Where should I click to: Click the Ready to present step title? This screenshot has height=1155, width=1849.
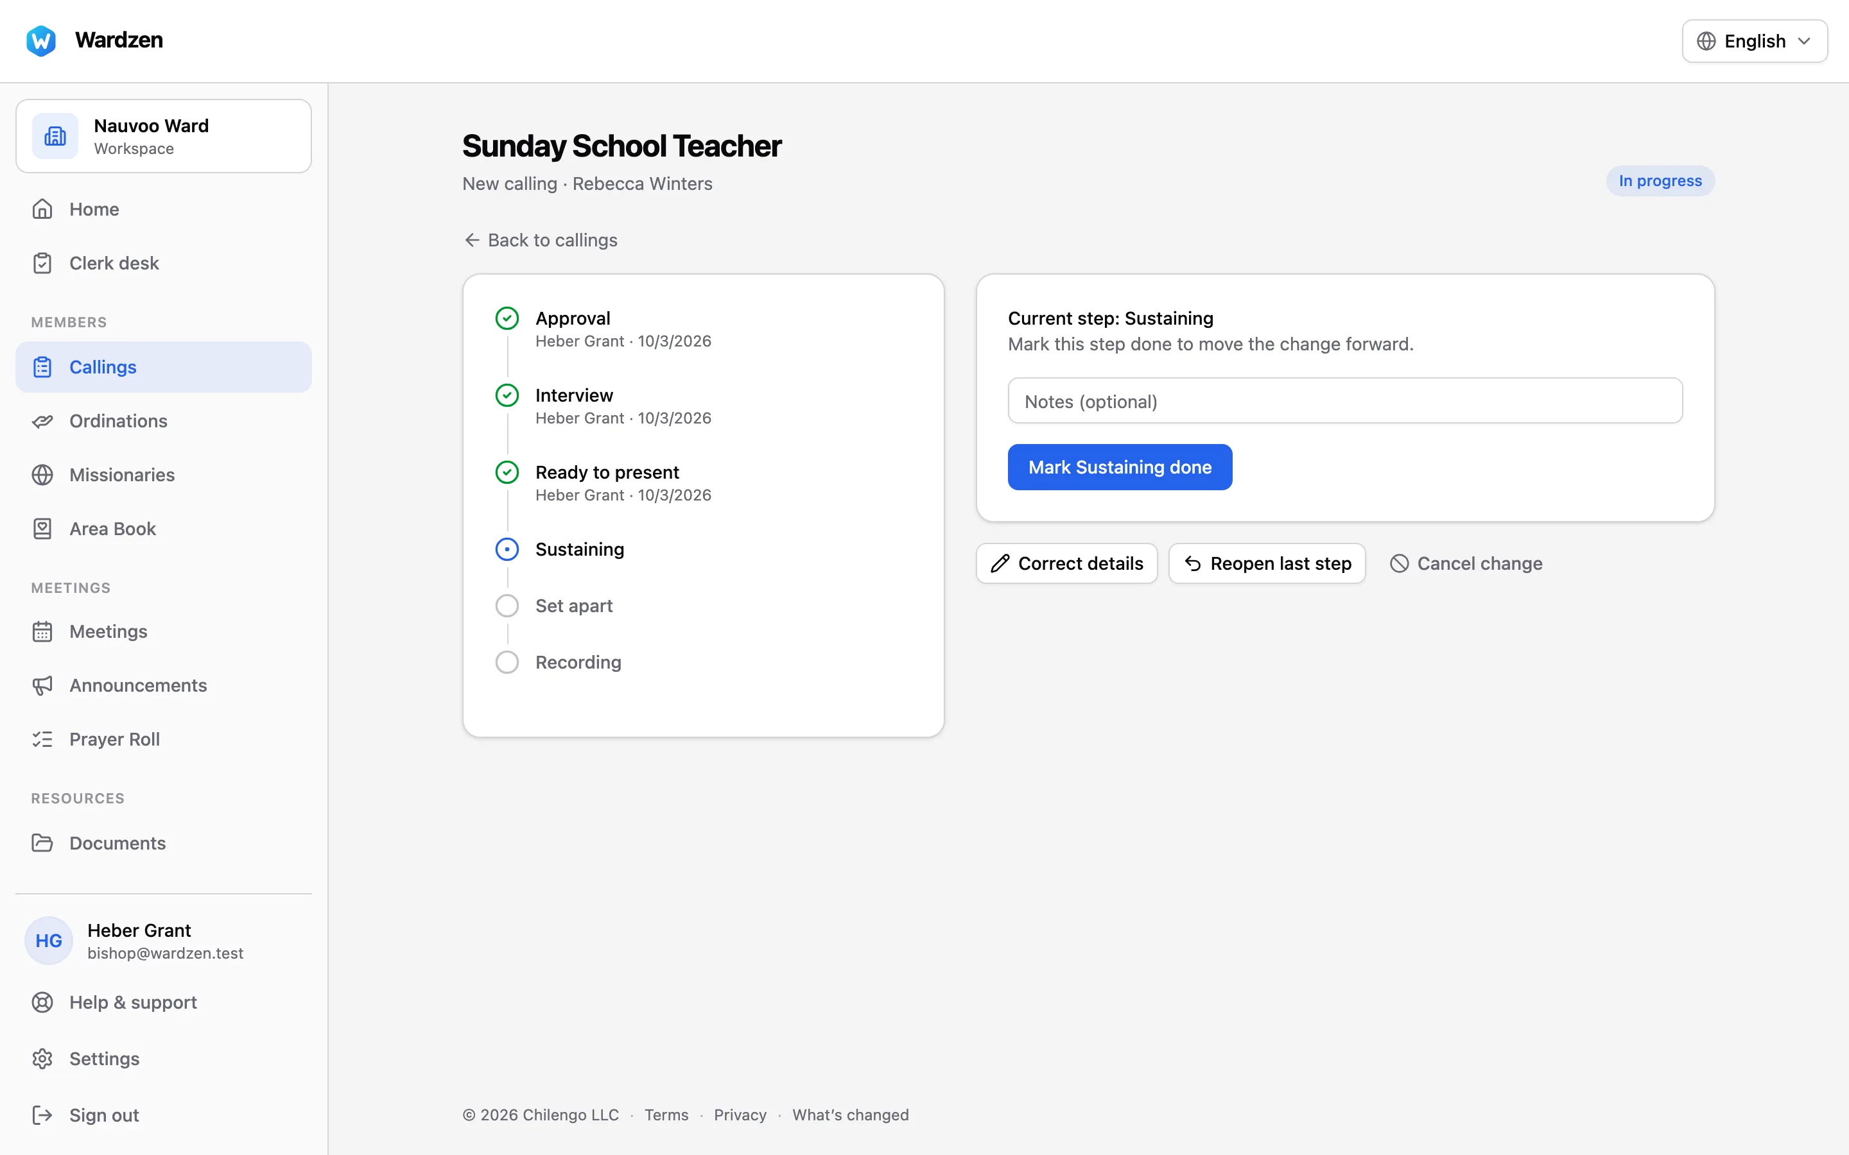coord(607,472)
